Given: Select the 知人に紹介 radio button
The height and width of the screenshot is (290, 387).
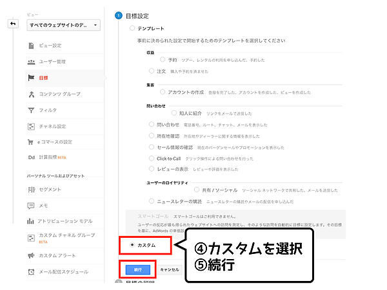Looking at the screenshot, I should point(174,113).
